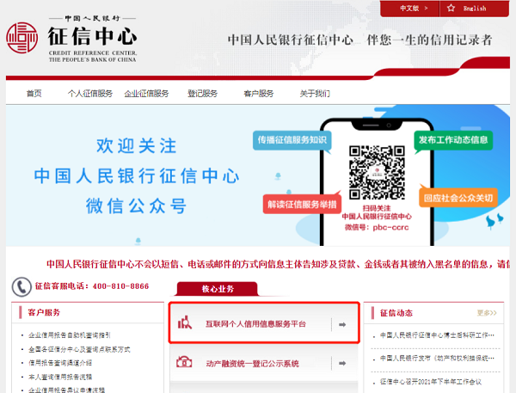Click the 征信中心 red seal logo
Image resolution: width=516 pixels, height=393 pixels.
22,39
